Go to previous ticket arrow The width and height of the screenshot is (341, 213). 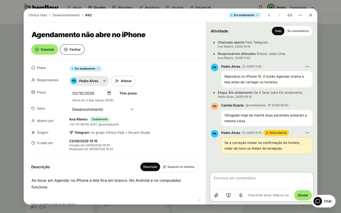269,15
